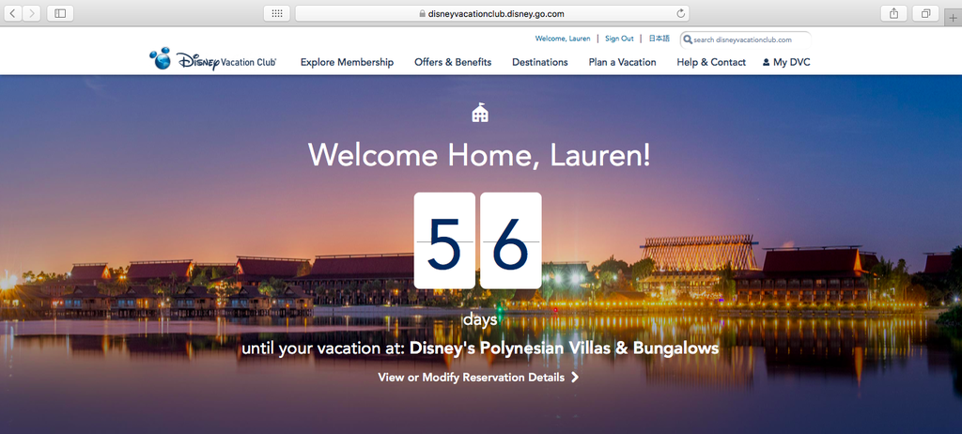
Task: Open the Destinations menu
Action: (x=540, y=62)
